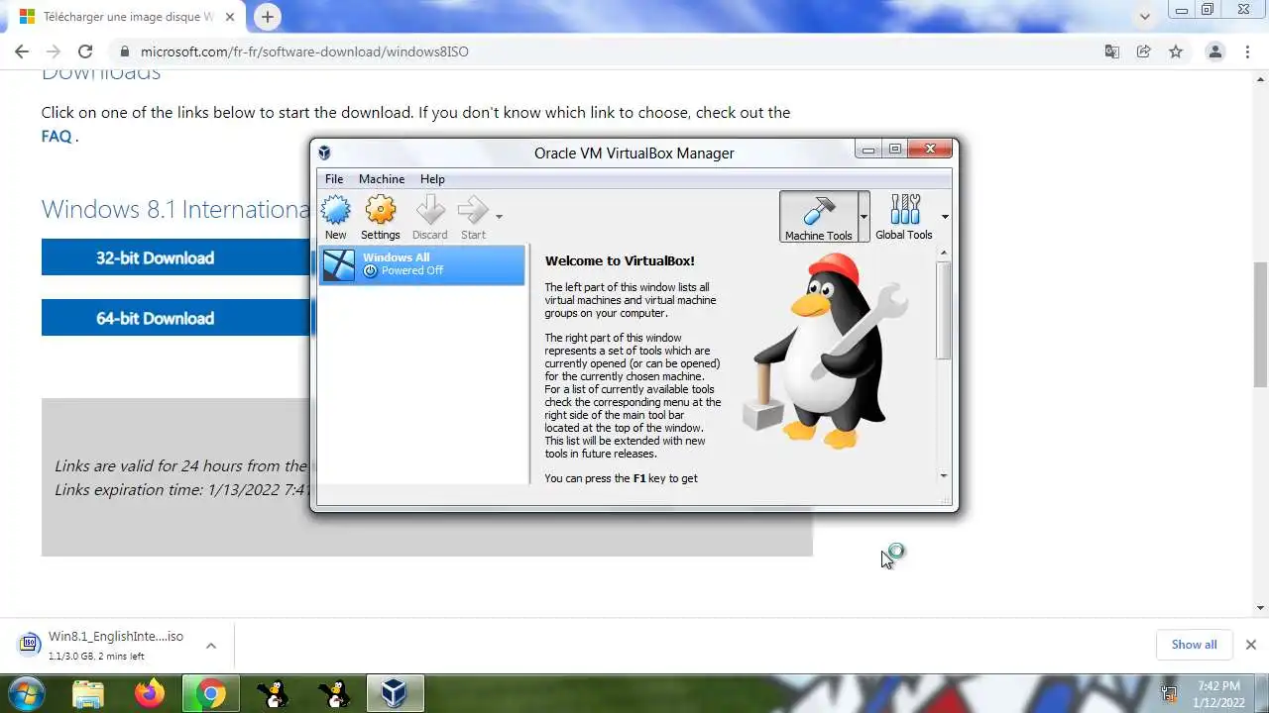Image resolution: width=1269 pixels, height=713 pixels.
Task: Expand the Machine Tools dropdown arrow
Action: pos(864,217)
